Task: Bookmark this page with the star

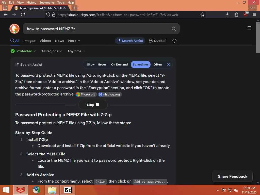Action: (202, 14)
